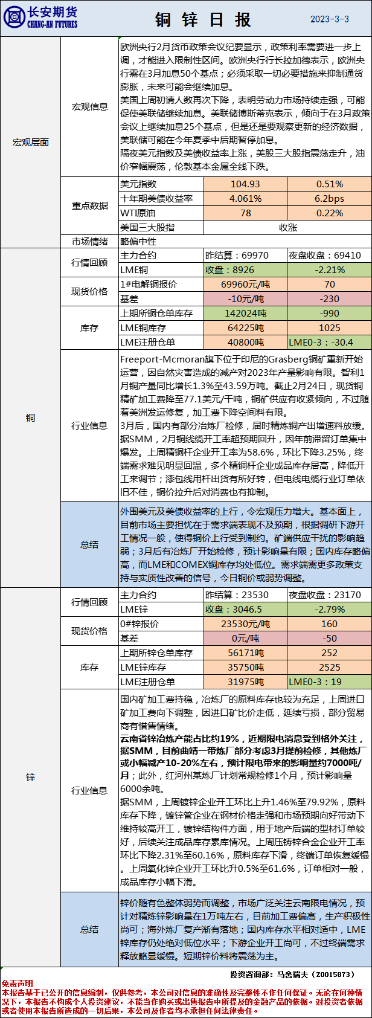Click the "重点数据" row label

90,206
